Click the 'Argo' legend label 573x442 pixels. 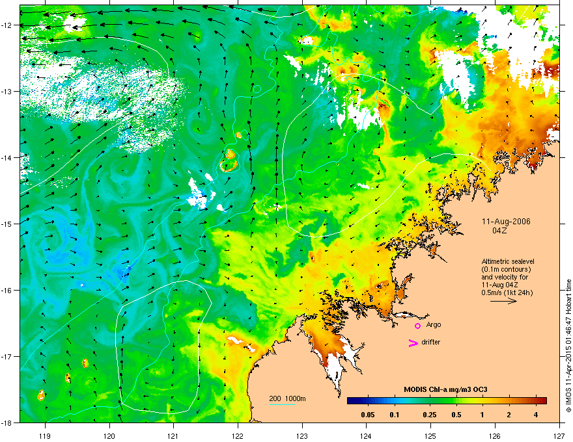(x=434, y=325)
